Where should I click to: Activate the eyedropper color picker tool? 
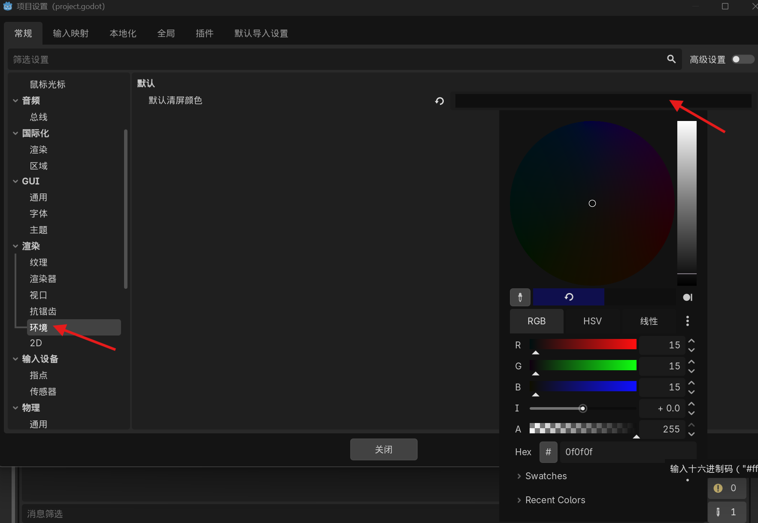click(x=520, y=297)
